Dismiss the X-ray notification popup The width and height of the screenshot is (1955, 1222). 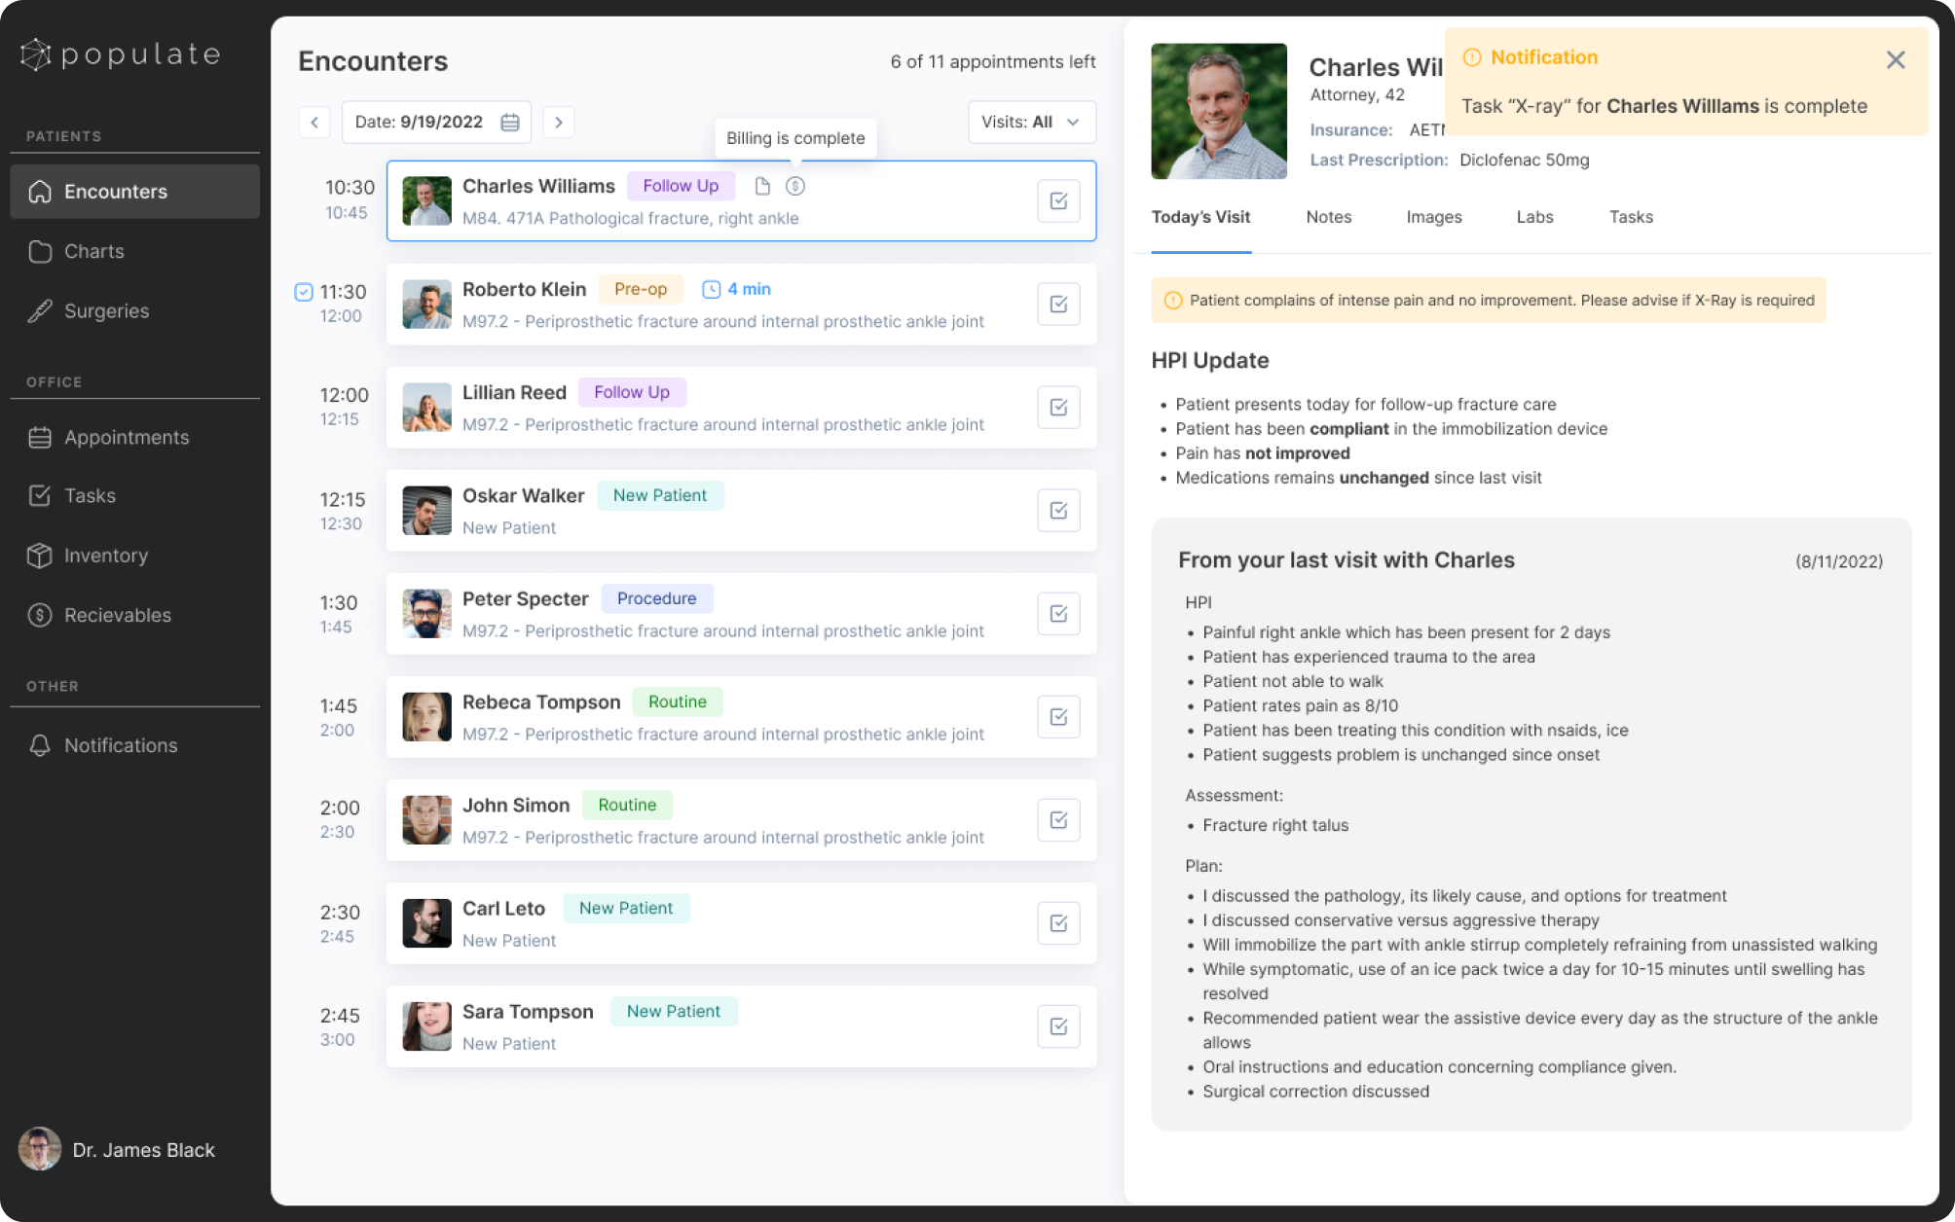[1895, 60]
